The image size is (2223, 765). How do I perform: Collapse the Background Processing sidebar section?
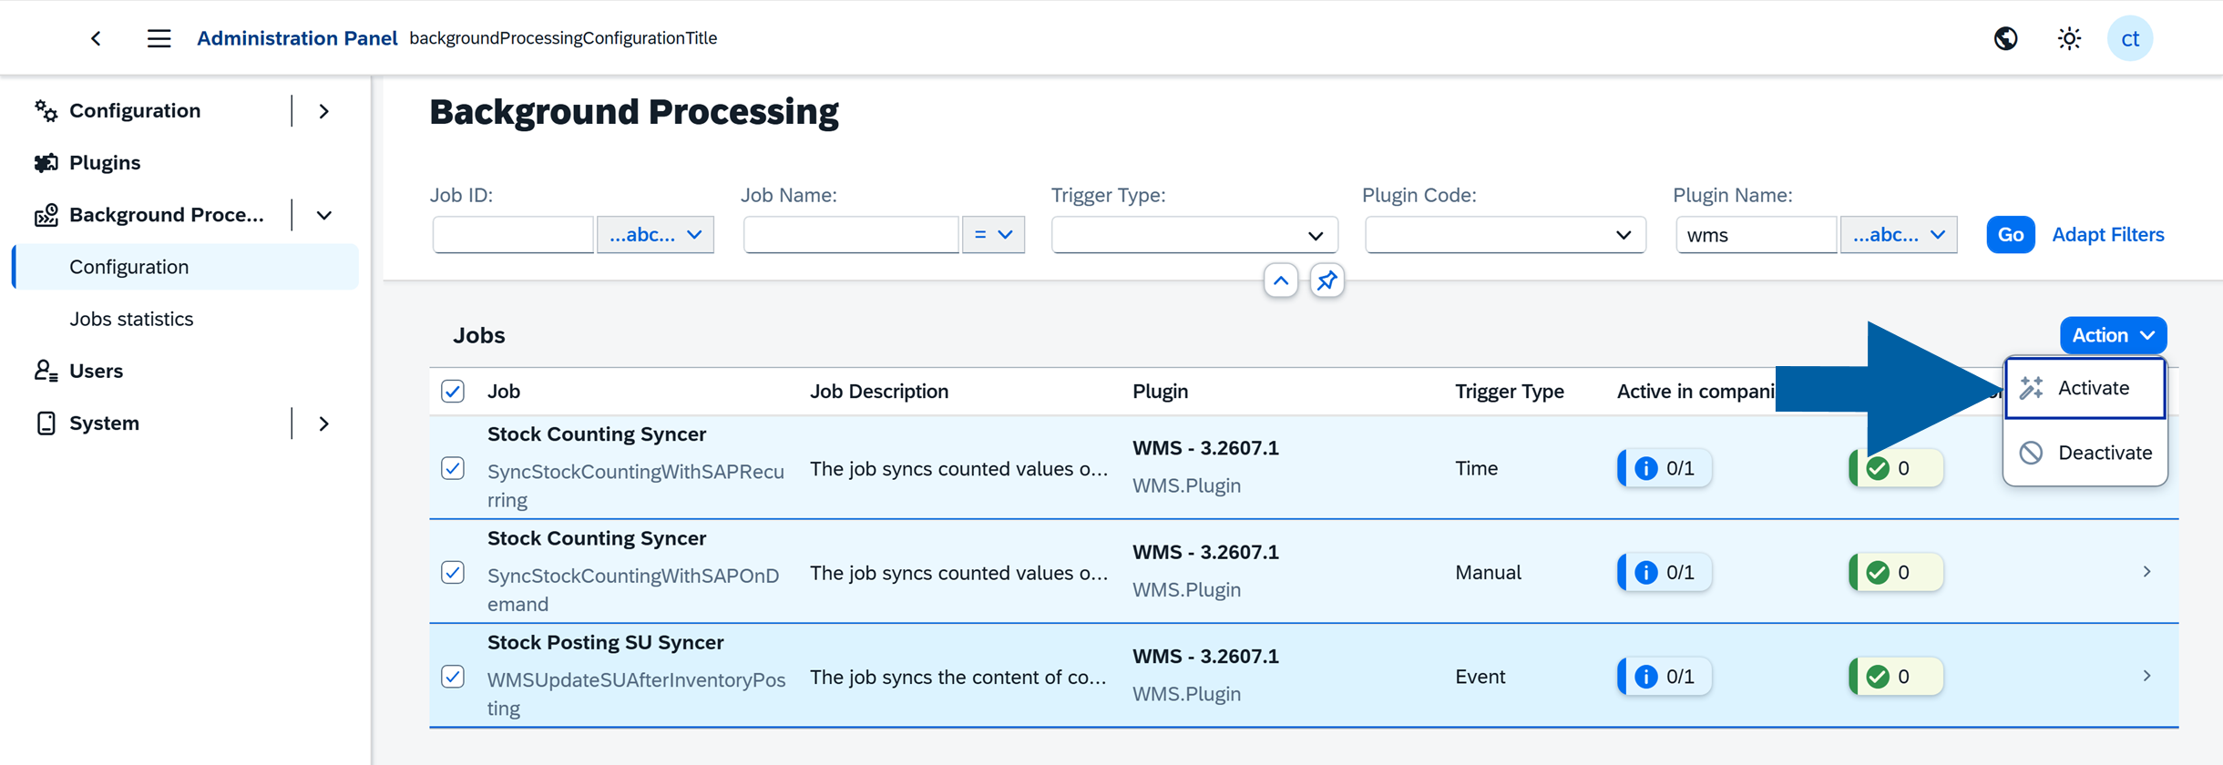tap(324, 216)
